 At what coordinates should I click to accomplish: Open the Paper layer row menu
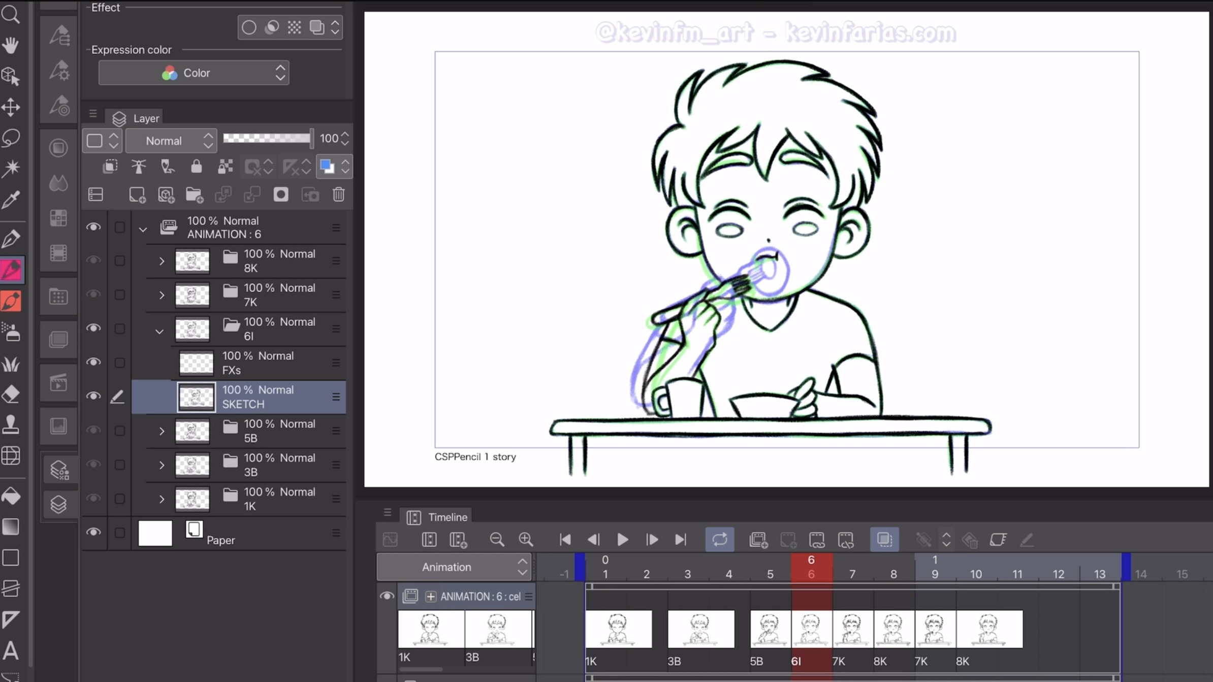[x=336, y=533]
